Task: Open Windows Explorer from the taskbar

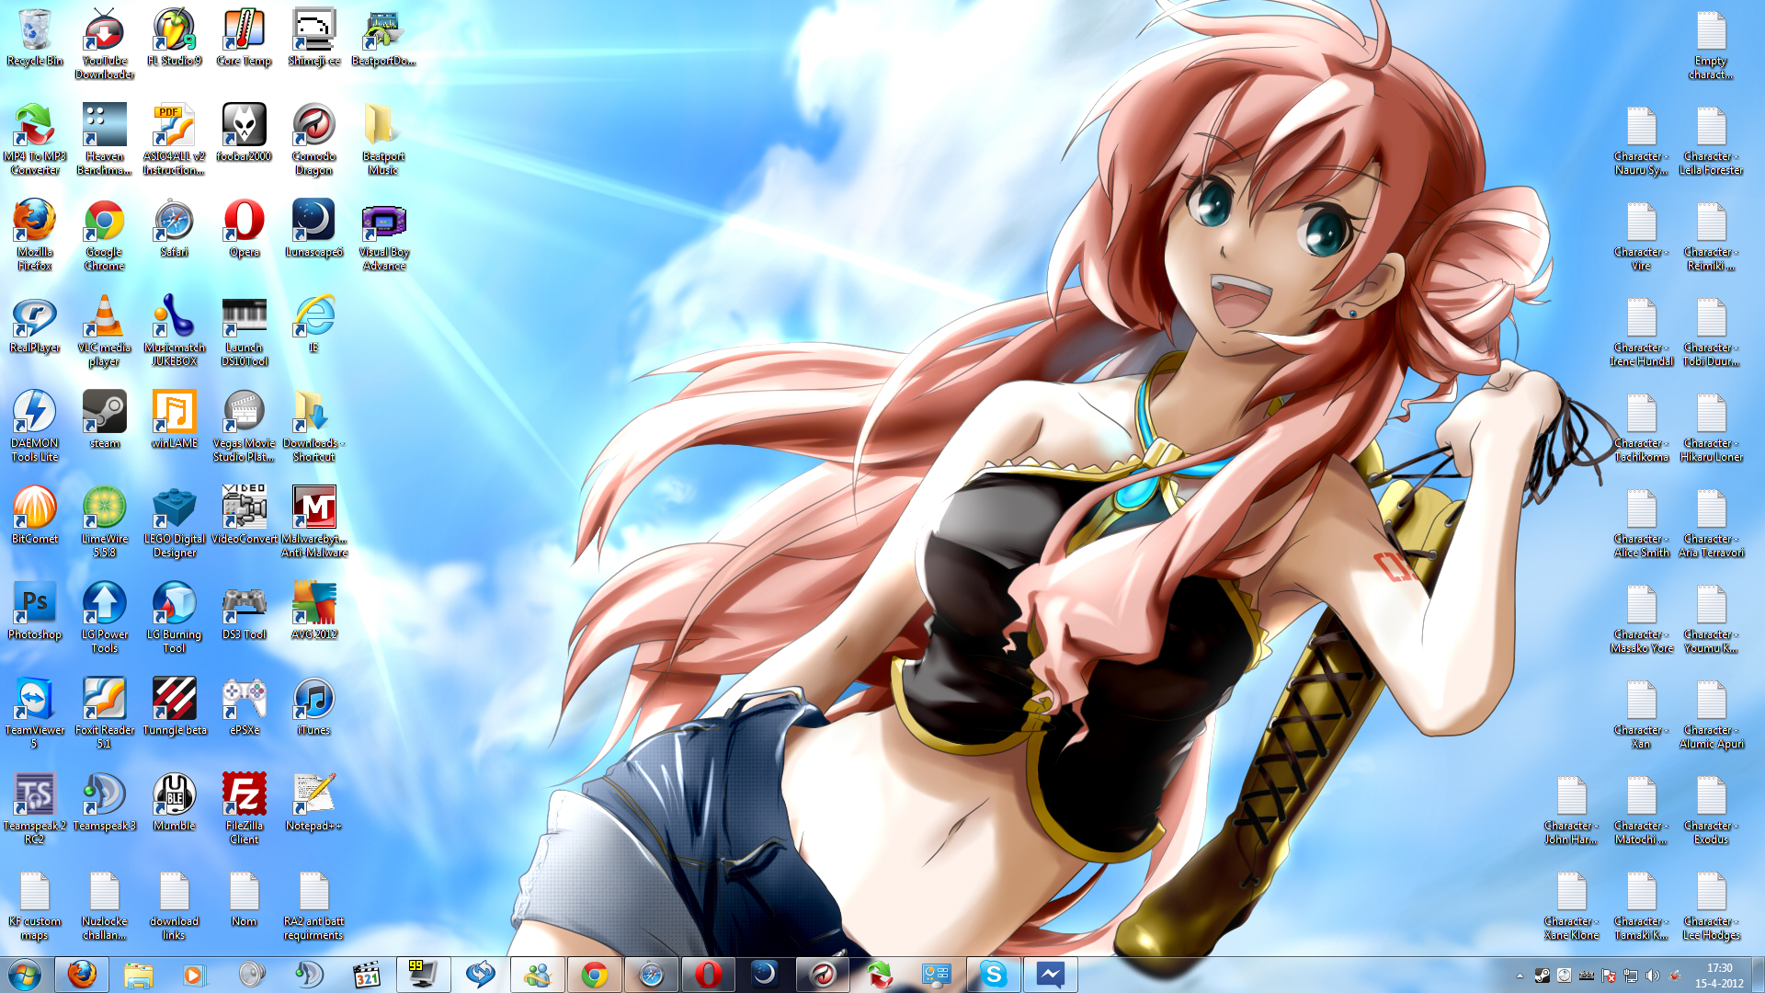Action: [x=139, y=975]
